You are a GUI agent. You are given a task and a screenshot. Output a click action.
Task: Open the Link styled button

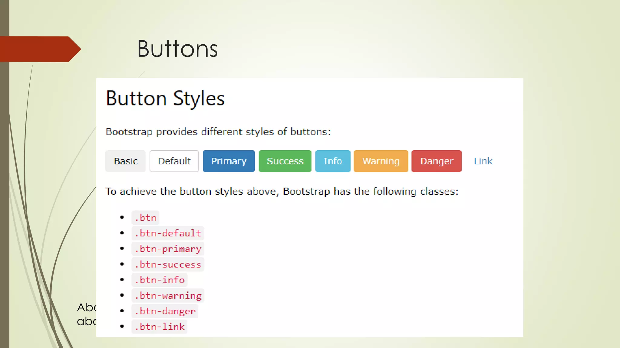click(483, 161)
